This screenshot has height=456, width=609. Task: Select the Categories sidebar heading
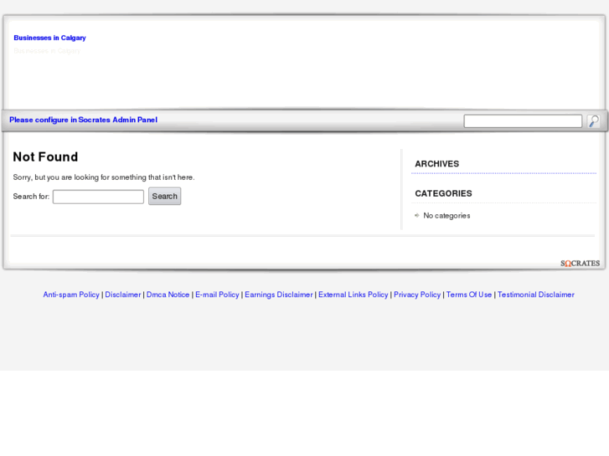click(443, 193)
